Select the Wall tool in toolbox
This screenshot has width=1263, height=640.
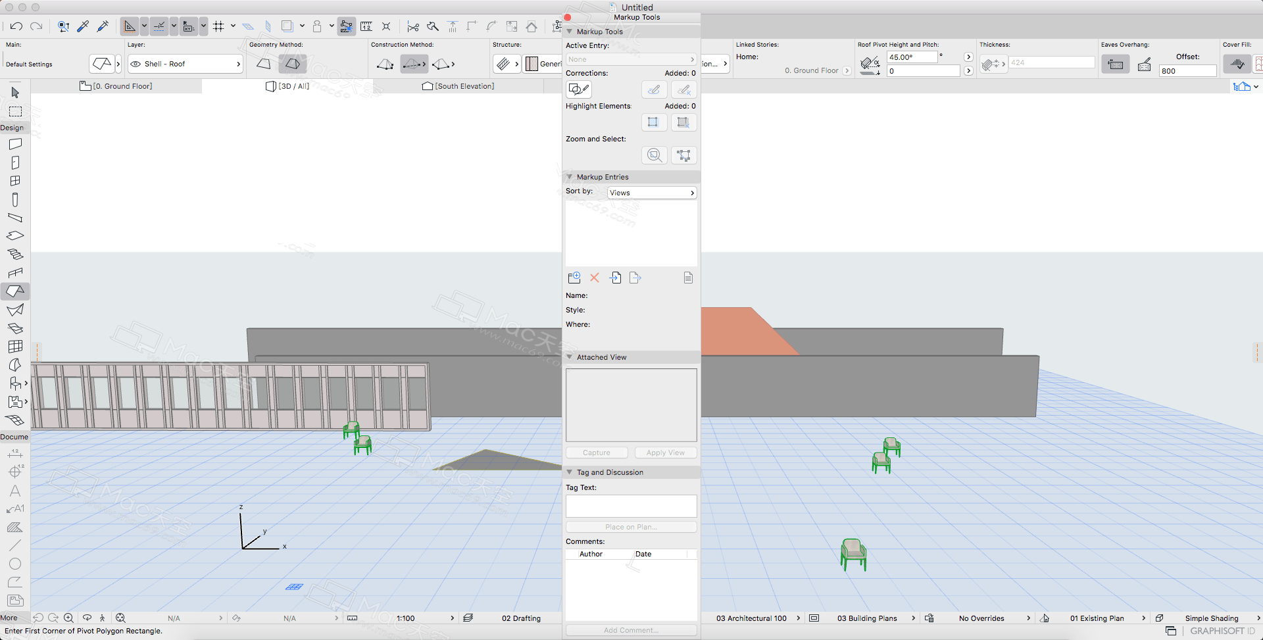coord(15,144)
